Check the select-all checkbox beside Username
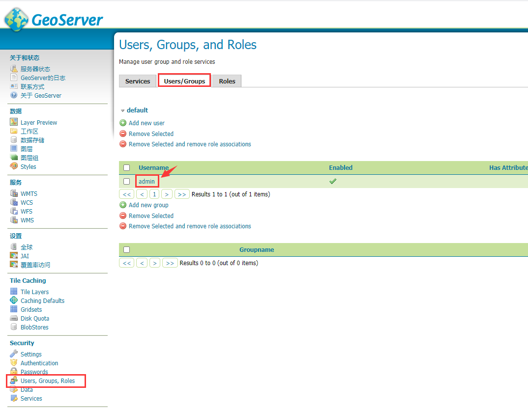The width and height of the screenshot is (528, 408). pyautogui.click(x=126, y=167)
